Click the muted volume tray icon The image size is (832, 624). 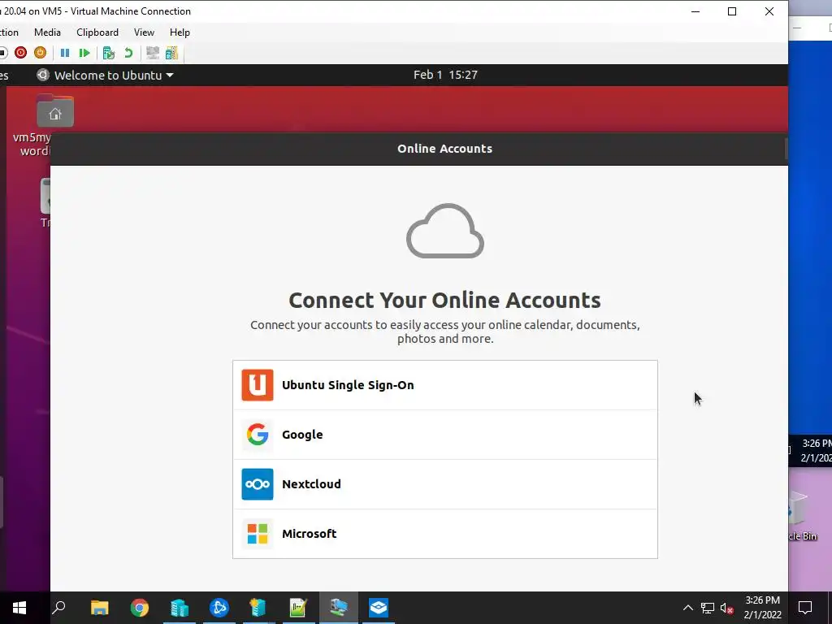[727, 608]
